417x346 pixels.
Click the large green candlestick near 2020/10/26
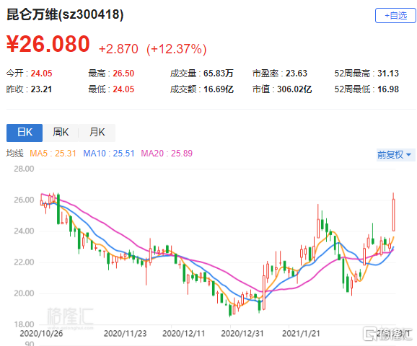(58, 209)
